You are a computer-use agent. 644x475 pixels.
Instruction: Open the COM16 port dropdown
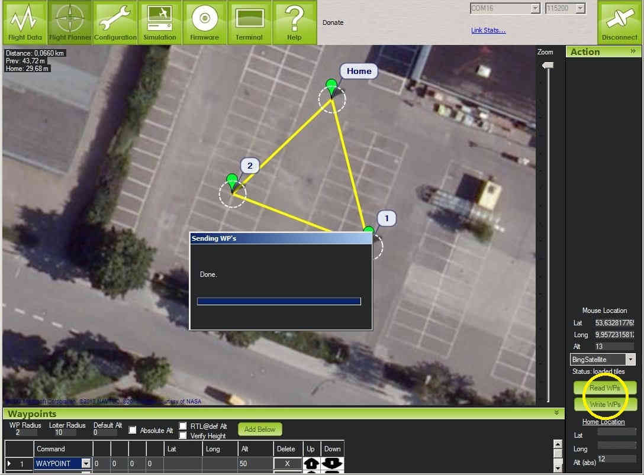click(x=535, y=8)
